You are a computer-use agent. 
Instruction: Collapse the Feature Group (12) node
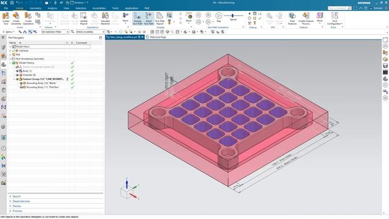[14, 79]
